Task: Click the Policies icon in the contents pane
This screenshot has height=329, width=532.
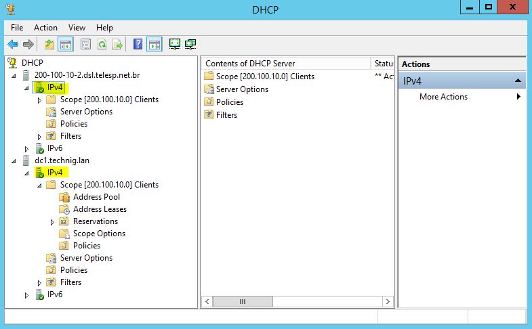Action: click(209, 102)
